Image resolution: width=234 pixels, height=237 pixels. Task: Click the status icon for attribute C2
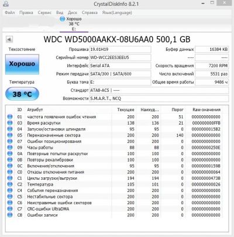point(10,184)
